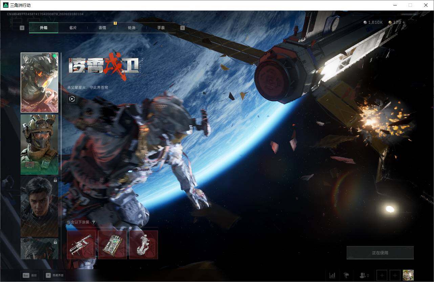Click a dashed plus slot to invite teammate

[382, 275]
